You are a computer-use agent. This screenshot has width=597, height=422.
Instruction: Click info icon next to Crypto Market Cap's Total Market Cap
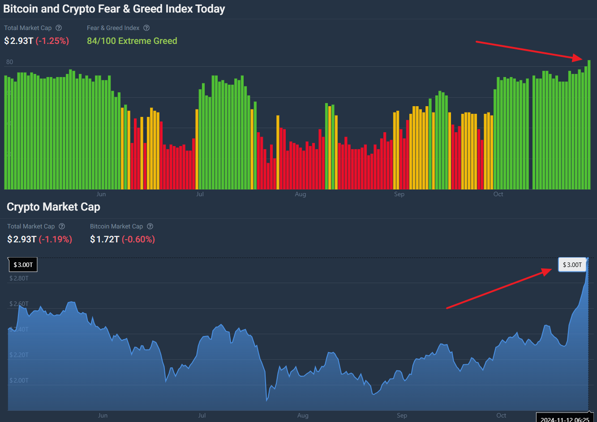62,226
